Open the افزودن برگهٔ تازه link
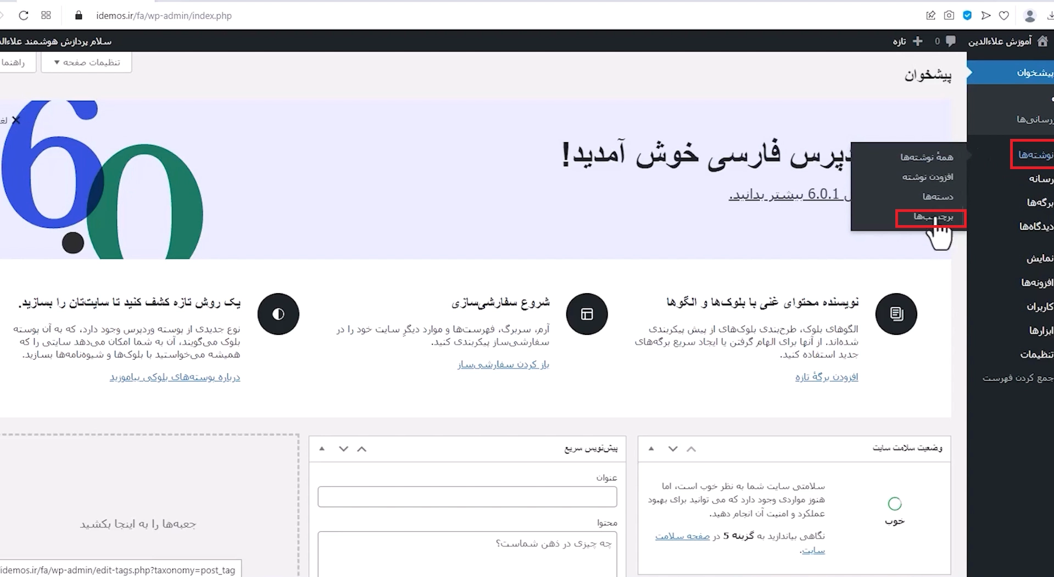This screenshot has height=577, width=1054. click(827, 377)
